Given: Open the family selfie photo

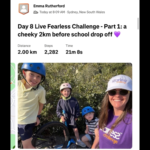Looking at the screenshot, I should (x=75, y=105).
